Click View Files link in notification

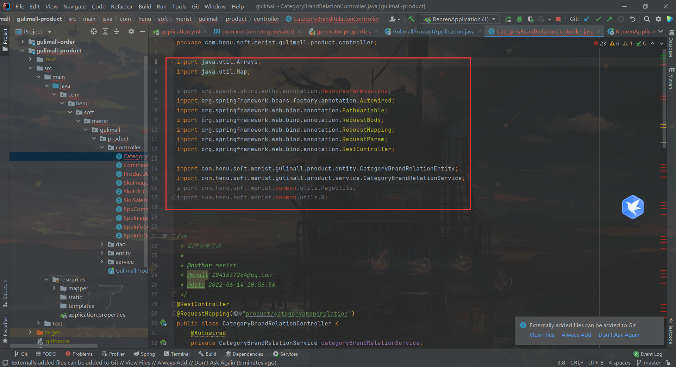[542, 335]
